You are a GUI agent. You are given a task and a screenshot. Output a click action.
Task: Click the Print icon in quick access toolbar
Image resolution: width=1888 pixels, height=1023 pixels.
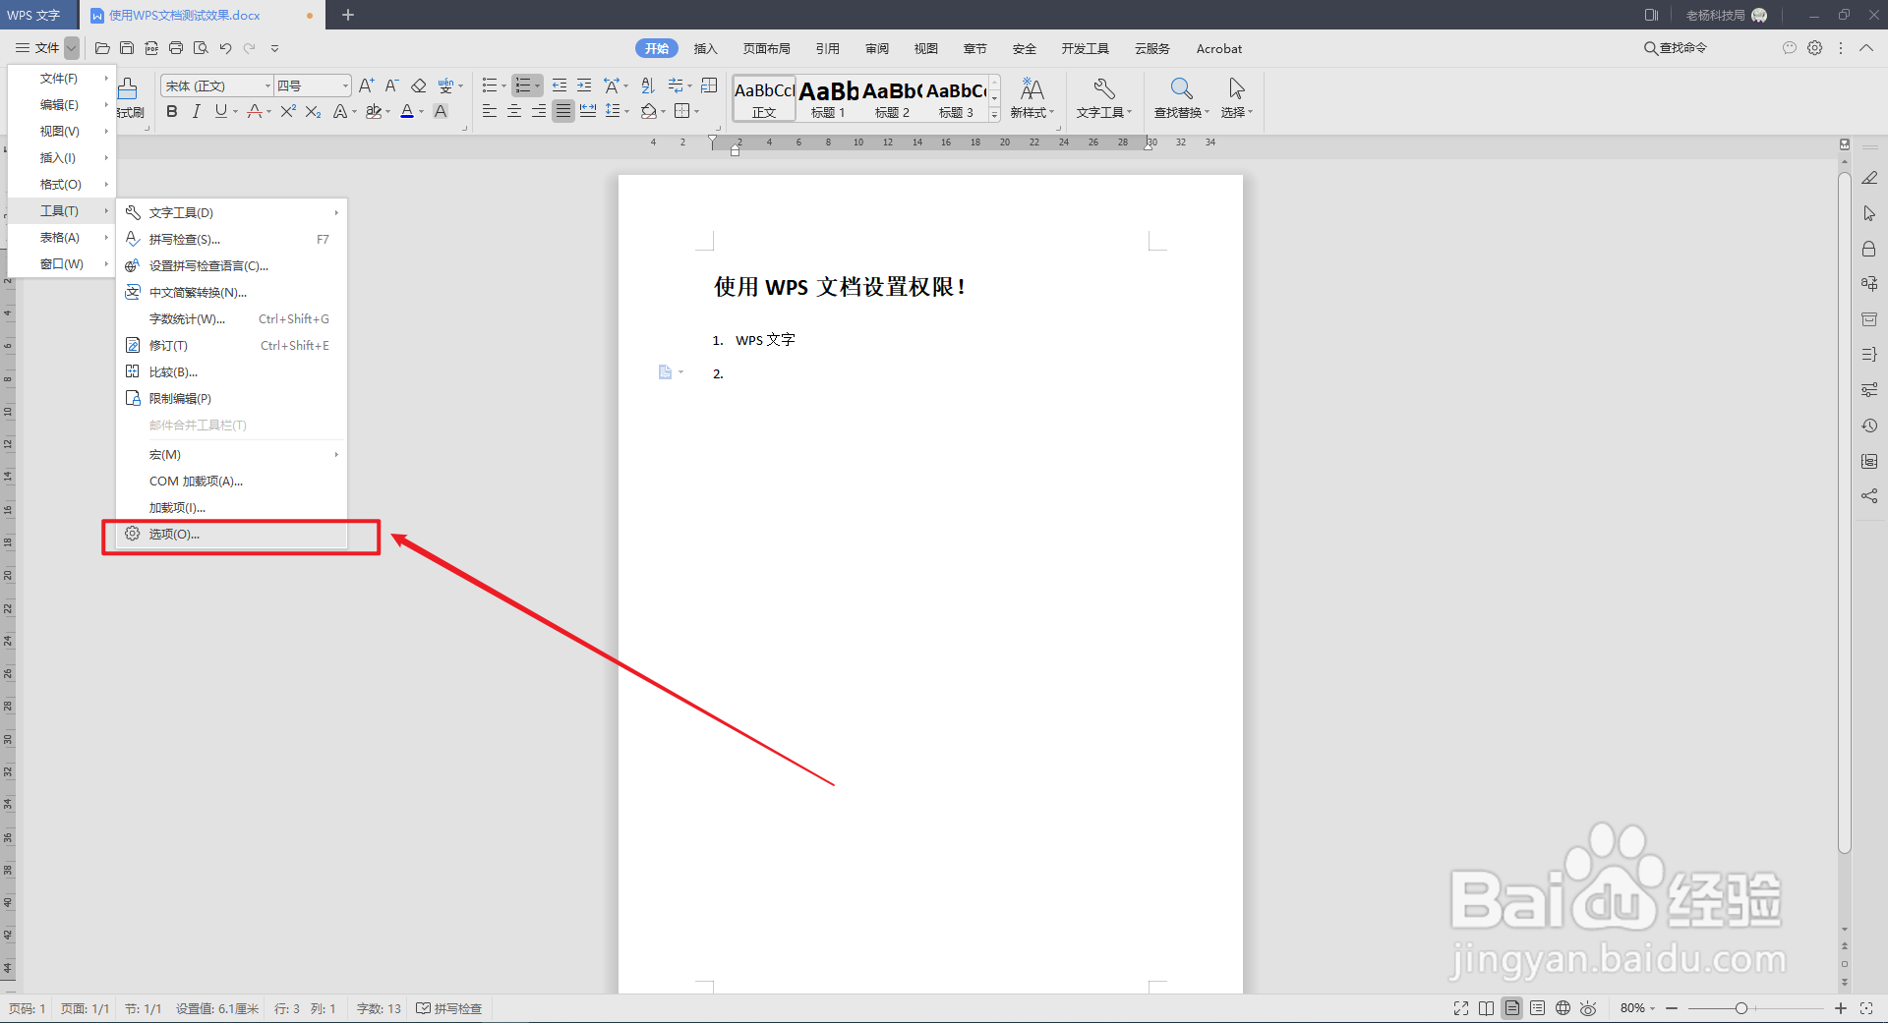pyautogui.click(x=176, y=48)
